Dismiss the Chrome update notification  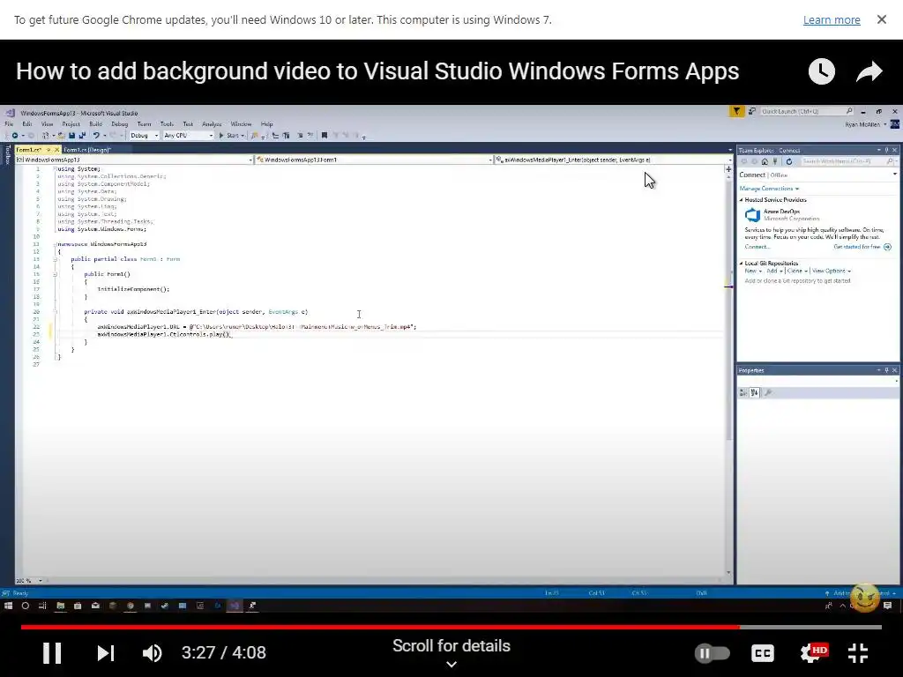click(x=882, y=19)
